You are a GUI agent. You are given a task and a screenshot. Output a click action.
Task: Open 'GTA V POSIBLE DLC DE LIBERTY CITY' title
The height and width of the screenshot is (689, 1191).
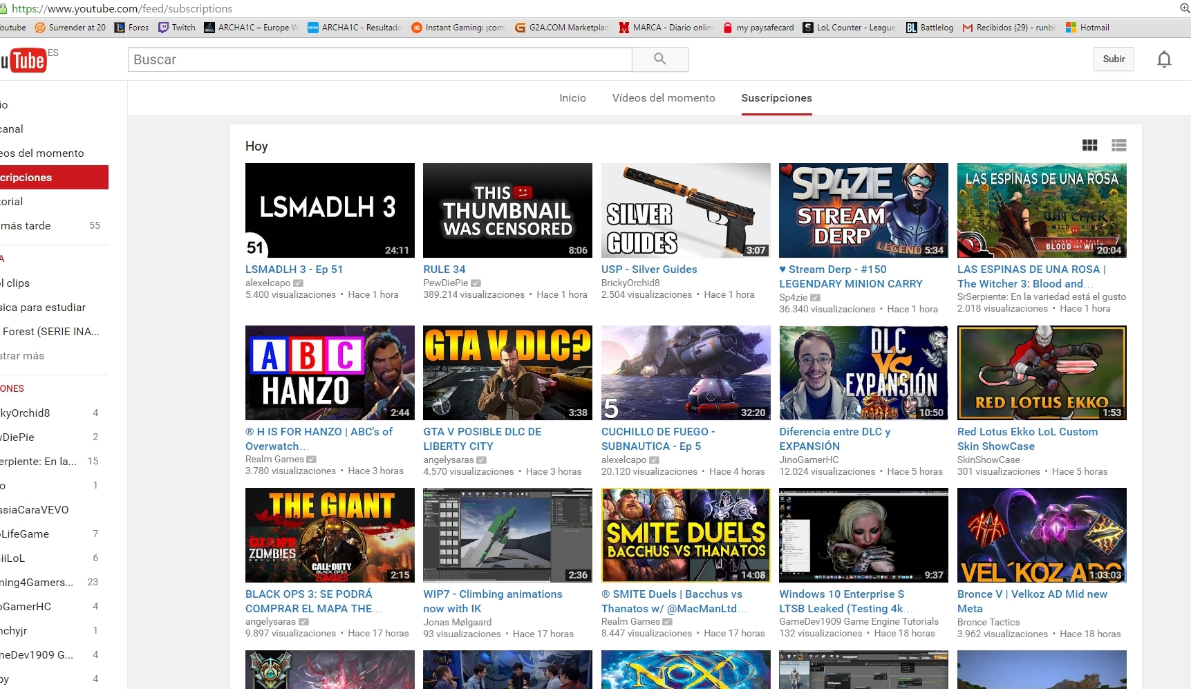click(x=482, y=439)
